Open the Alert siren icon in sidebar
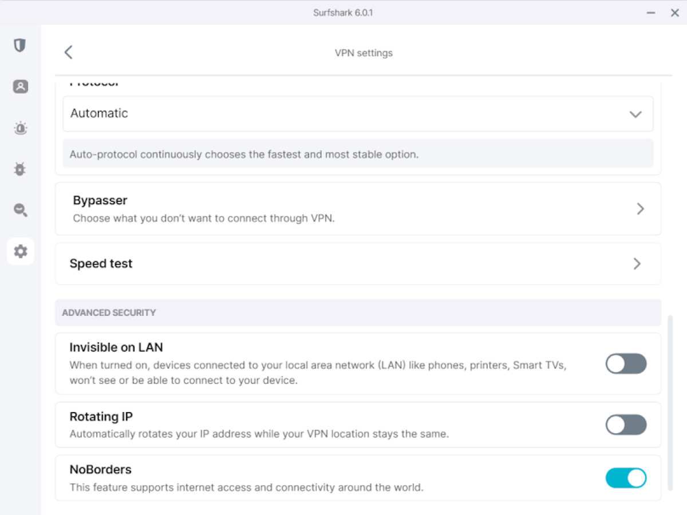Viewport: 687px width, 515px height. (x=20, y=128)
